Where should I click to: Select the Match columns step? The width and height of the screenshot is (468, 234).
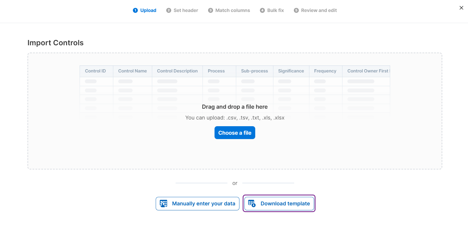(229, 10)
